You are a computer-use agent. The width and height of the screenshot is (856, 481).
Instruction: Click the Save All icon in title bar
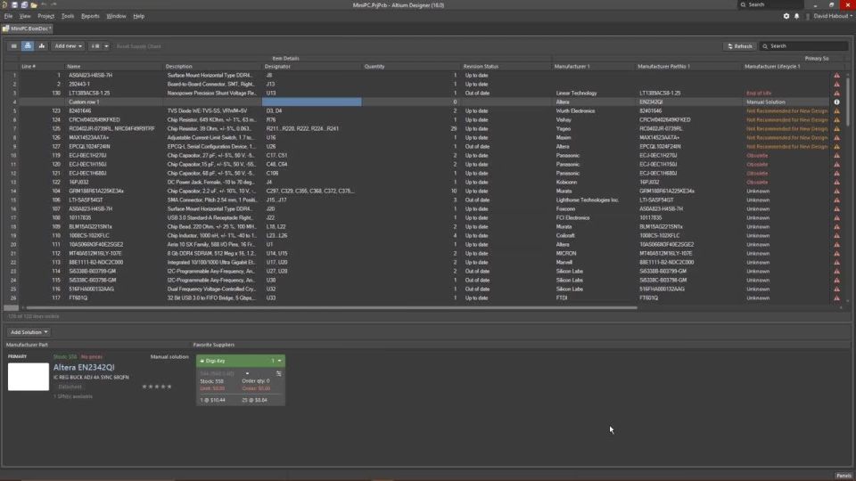(x=24, y=5)
